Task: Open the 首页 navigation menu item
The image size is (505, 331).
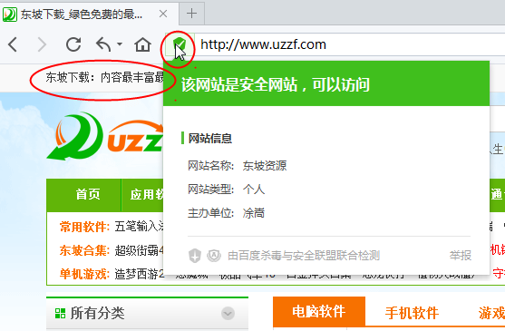Action: pos(88,194)
